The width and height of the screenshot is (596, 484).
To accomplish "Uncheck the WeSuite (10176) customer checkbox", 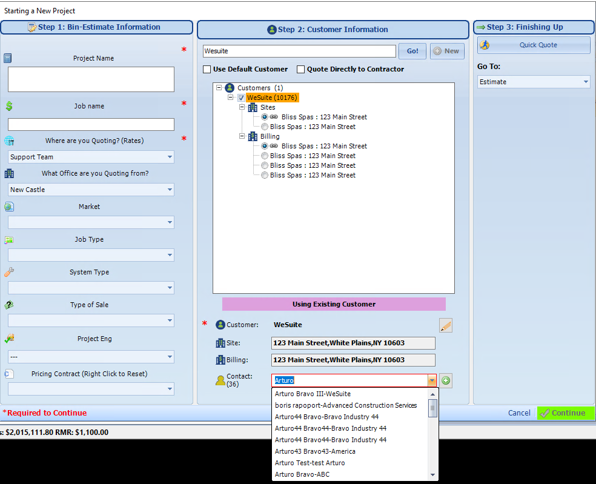I will 241,98.
